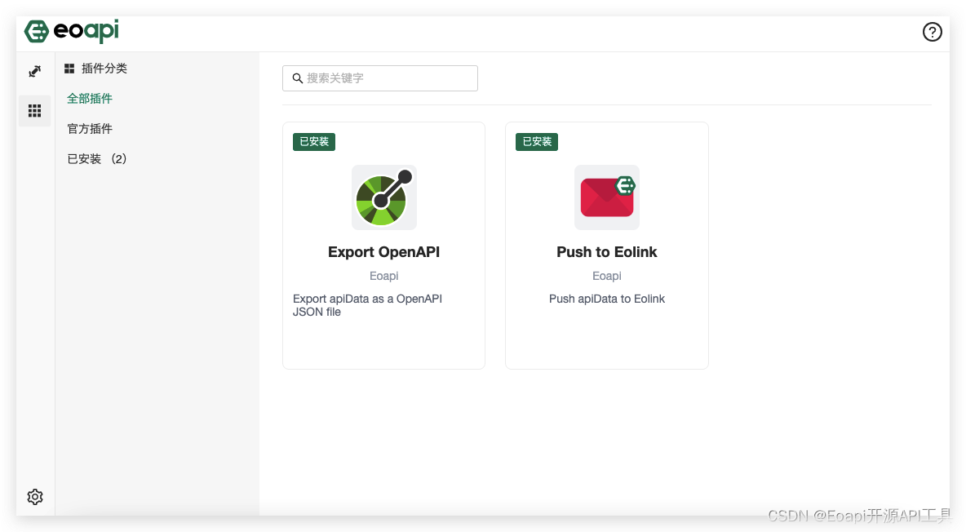
Task: Click 'Push apiData to Eolink' description
Action: pyautogui.click(x=607, y=299)
